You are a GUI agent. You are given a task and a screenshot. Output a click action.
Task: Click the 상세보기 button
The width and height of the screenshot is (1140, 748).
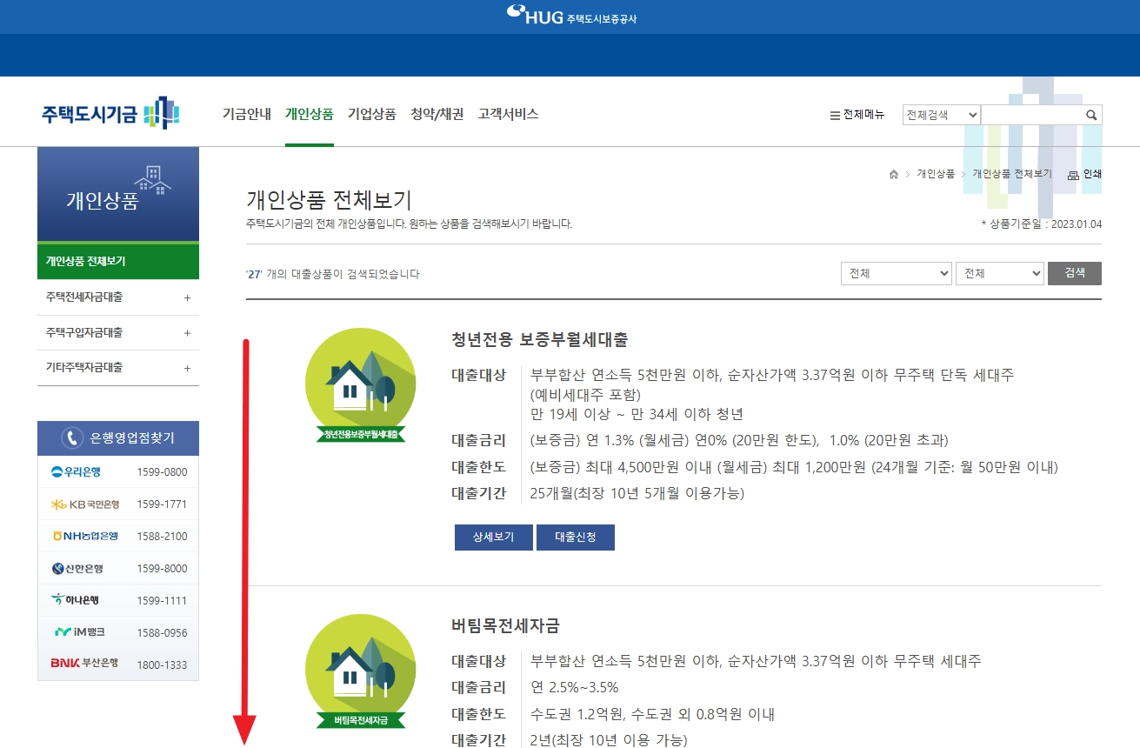(x=493, y=537)
